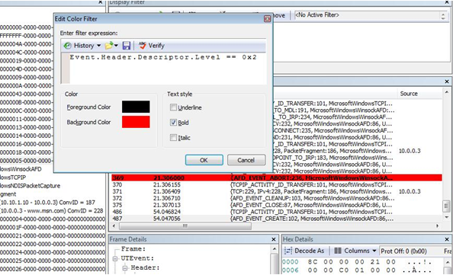This screenshot has width=453, height=275.
Task: Select the 000004A-0000-0000 tree entry
Action: (x=26, y=44)
